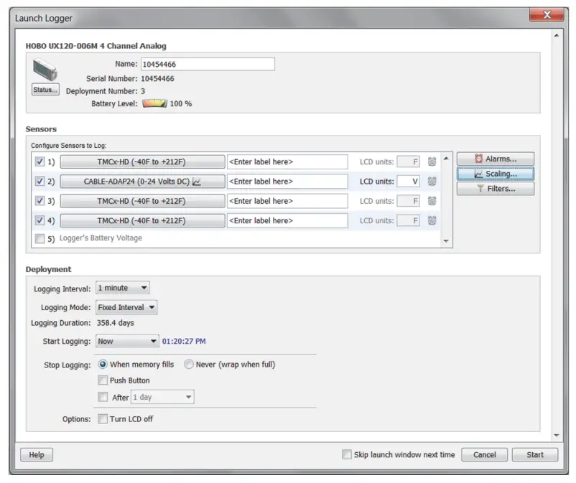Enable Skip launch window next time
Image resolution: width=576 pixels, height=483 pixels.
347,454
